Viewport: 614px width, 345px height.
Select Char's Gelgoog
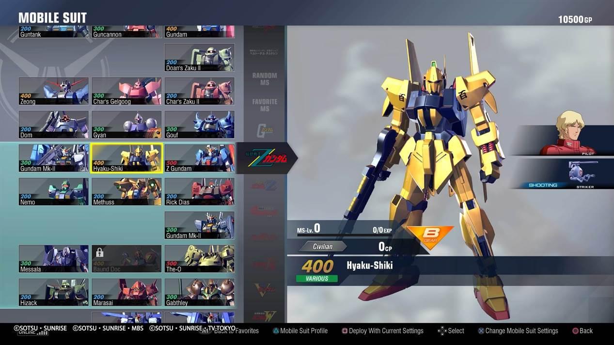[x=126, y=91]
